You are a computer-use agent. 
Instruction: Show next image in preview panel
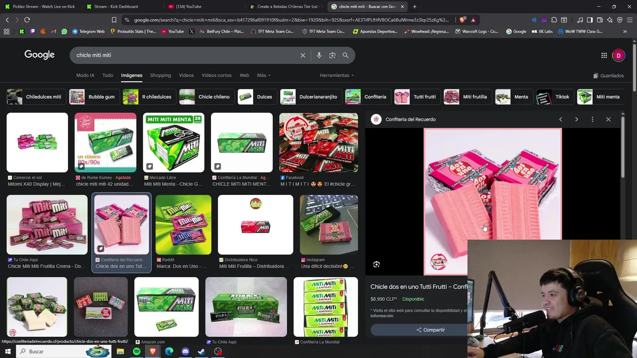click(x=576, y=119)
